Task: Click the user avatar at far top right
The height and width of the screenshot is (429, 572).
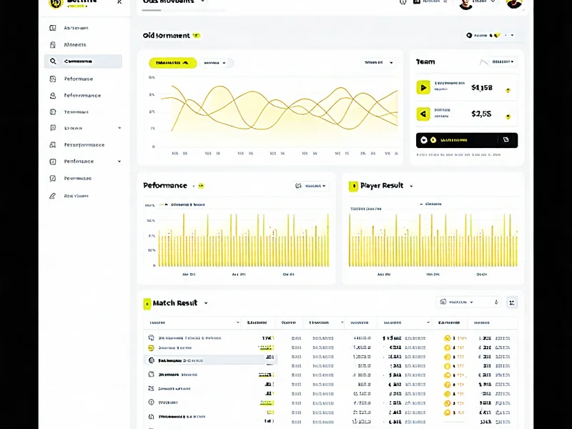Action: [513, 3]
